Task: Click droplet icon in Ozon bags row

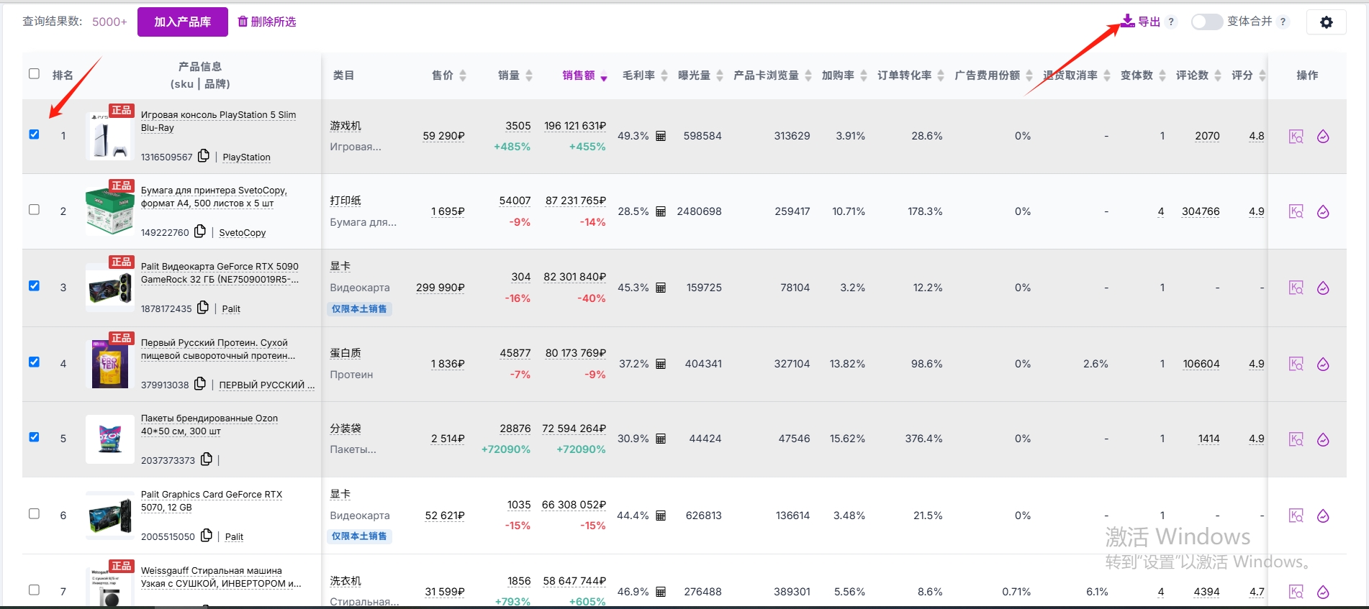Action: pos(1323,439)
